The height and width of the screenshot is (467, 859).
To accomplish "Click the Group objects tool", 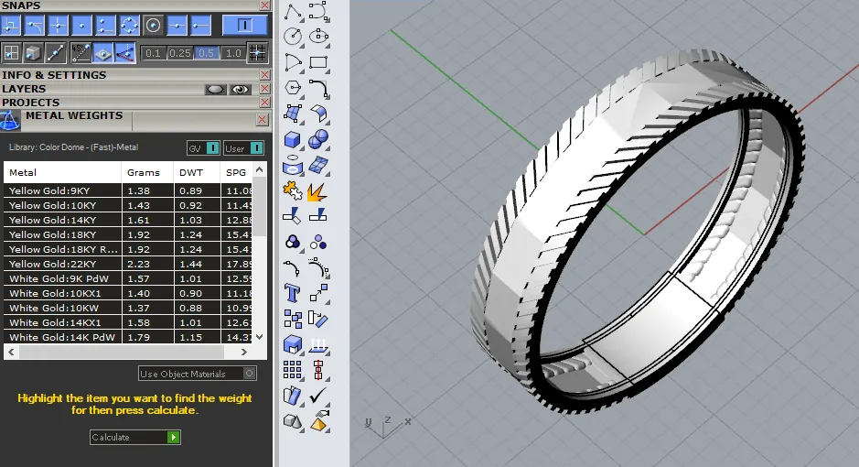I will [293, 242].
